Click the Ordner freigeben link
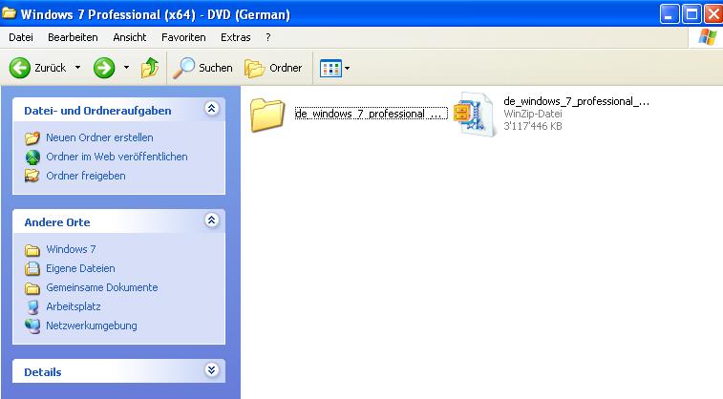This screenshot has height=399, width=723. click(86, 176)
